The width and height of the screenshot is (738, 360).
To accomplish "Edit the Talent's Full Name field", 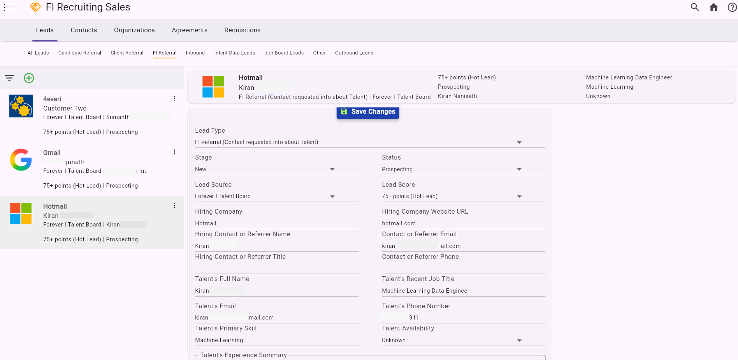I will [x=277, y=291].
